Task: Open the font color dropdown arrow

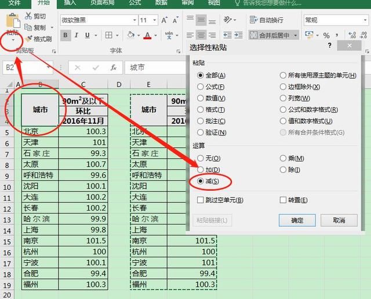Action: [155, 35]
